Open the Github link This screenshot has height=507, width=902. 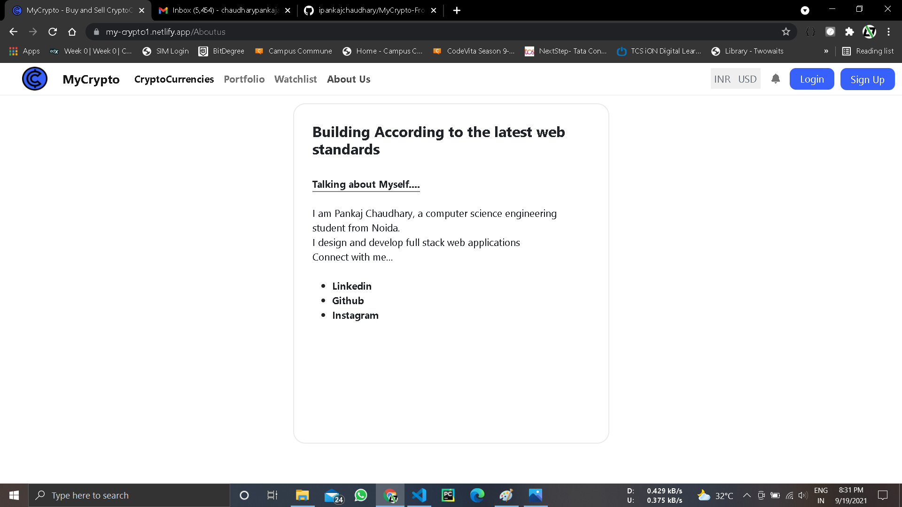pyautogui.click(x=348, y=301)
